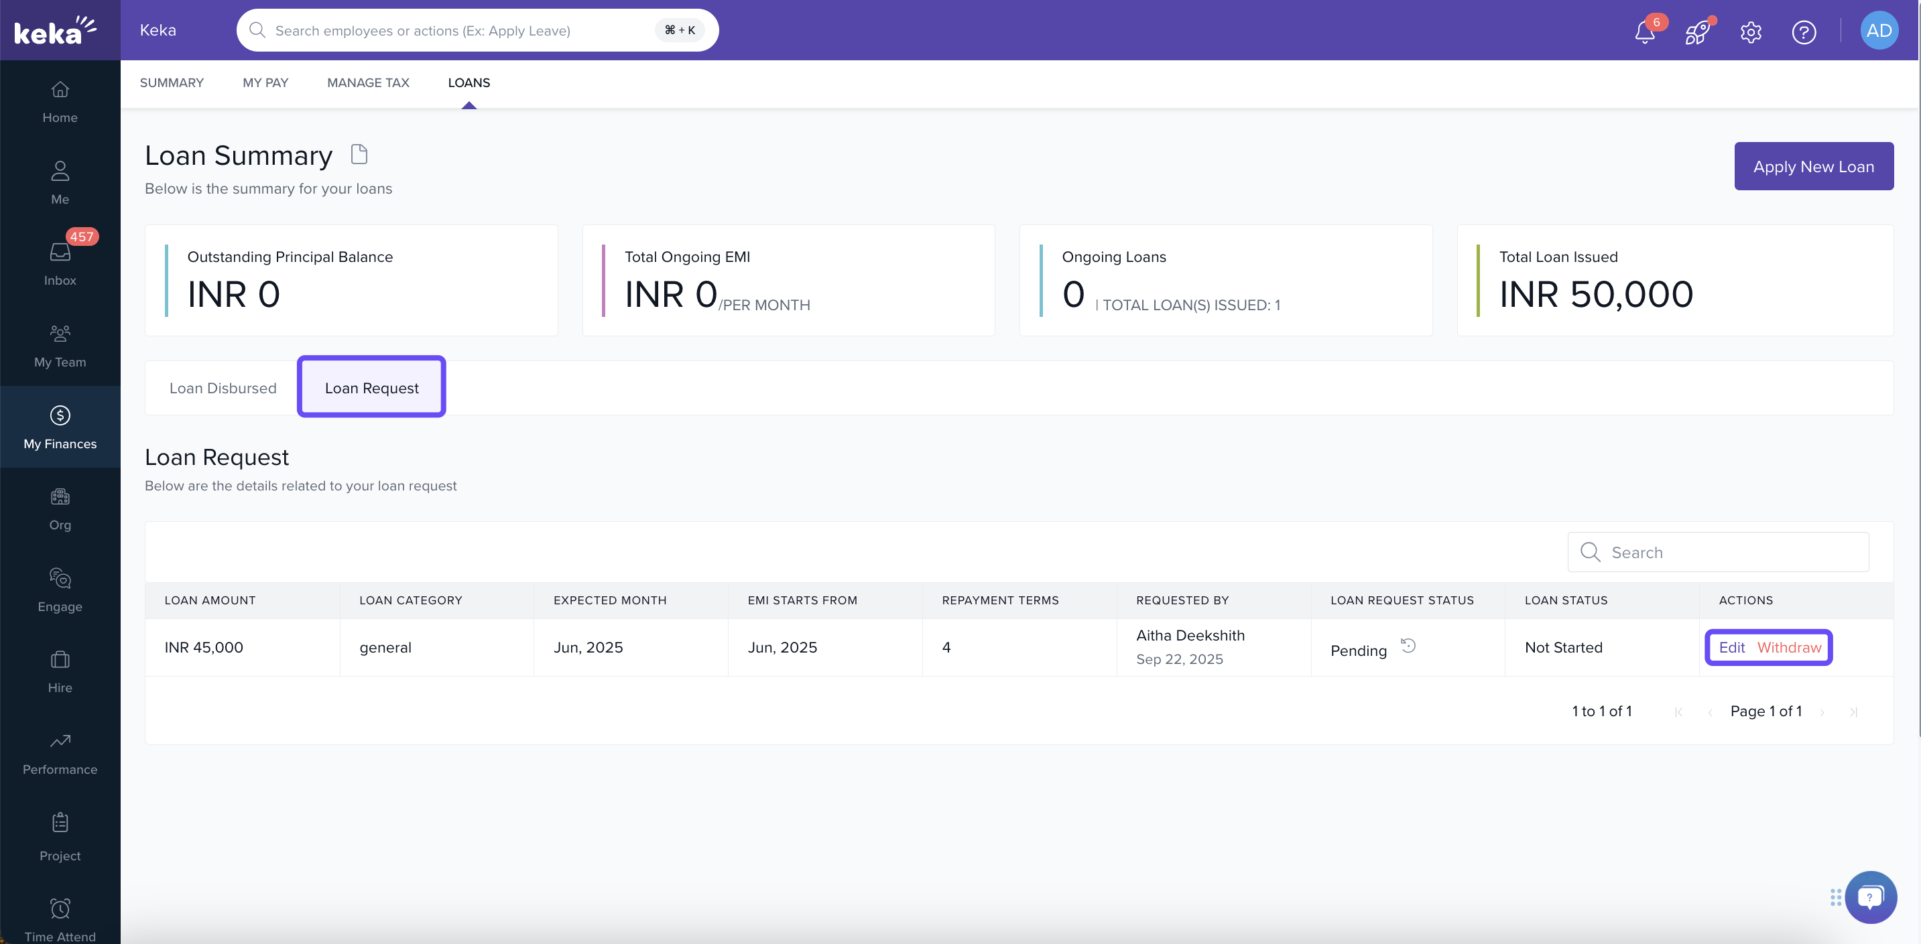
Task: Open the MANAGE TAX tab
Action: pyautogui.click(x=368, y=83)
